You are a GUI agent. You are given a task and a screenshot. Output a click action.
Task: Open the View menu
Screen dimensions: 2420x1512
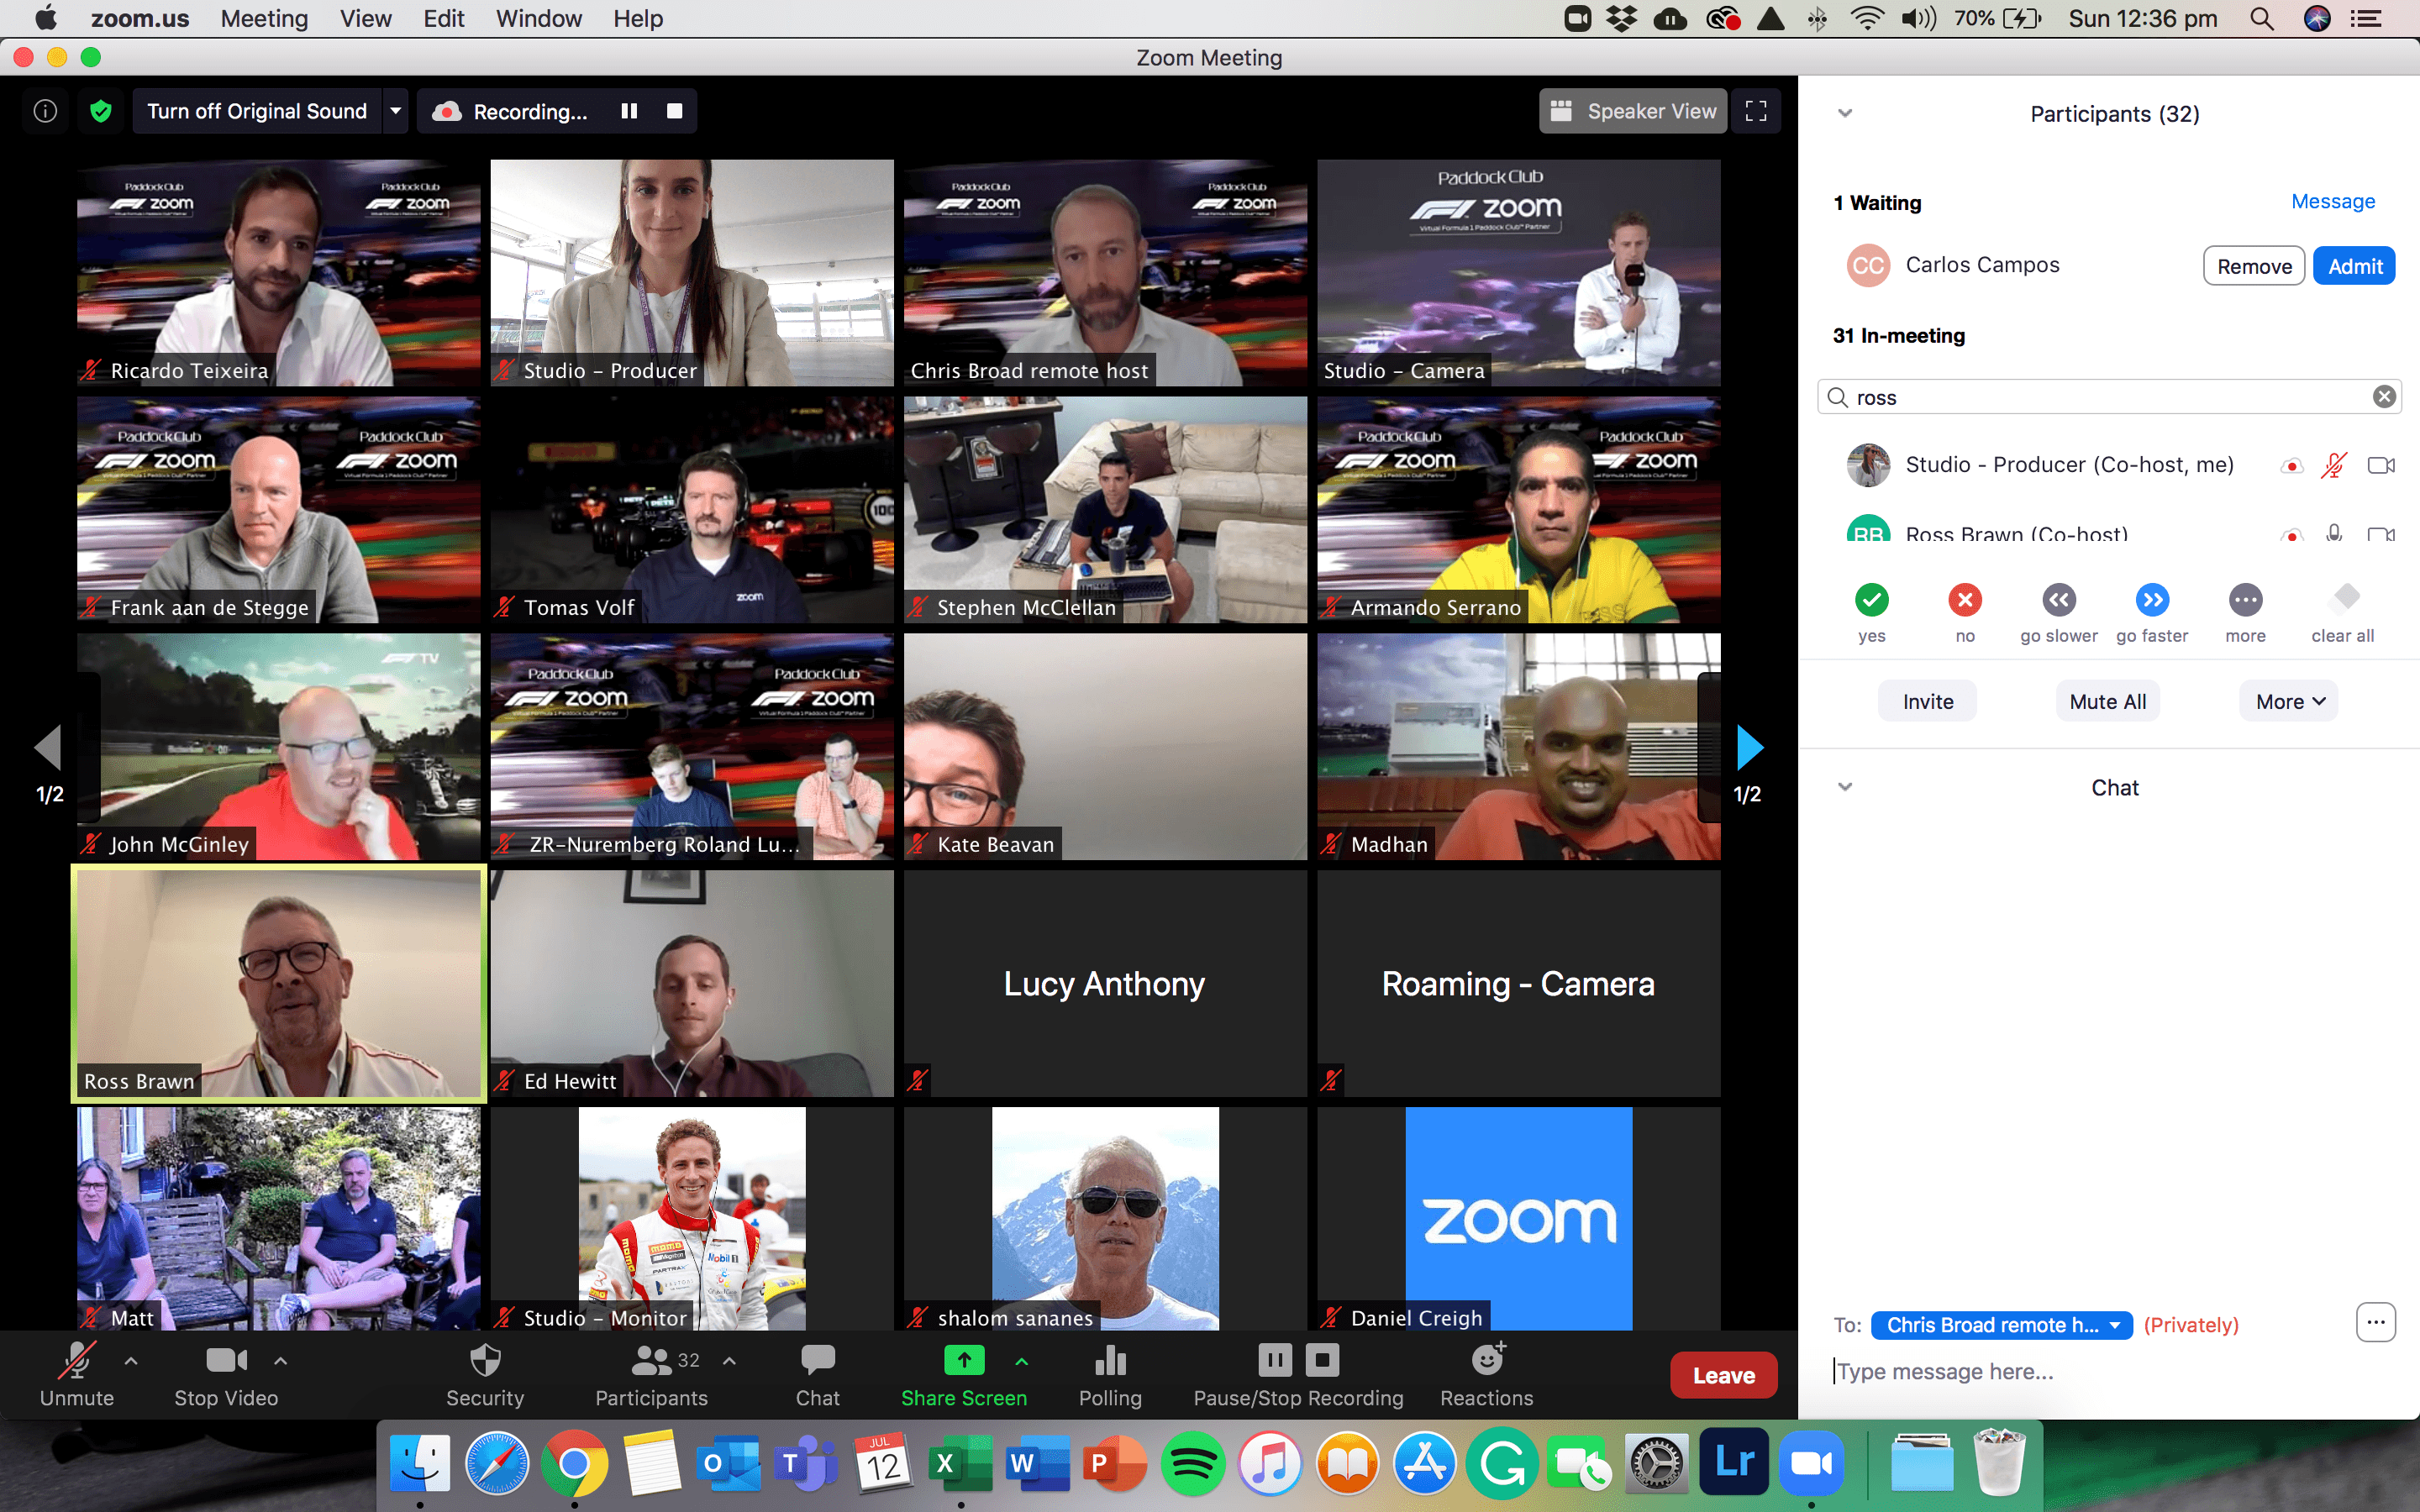[x=365, y=19]
